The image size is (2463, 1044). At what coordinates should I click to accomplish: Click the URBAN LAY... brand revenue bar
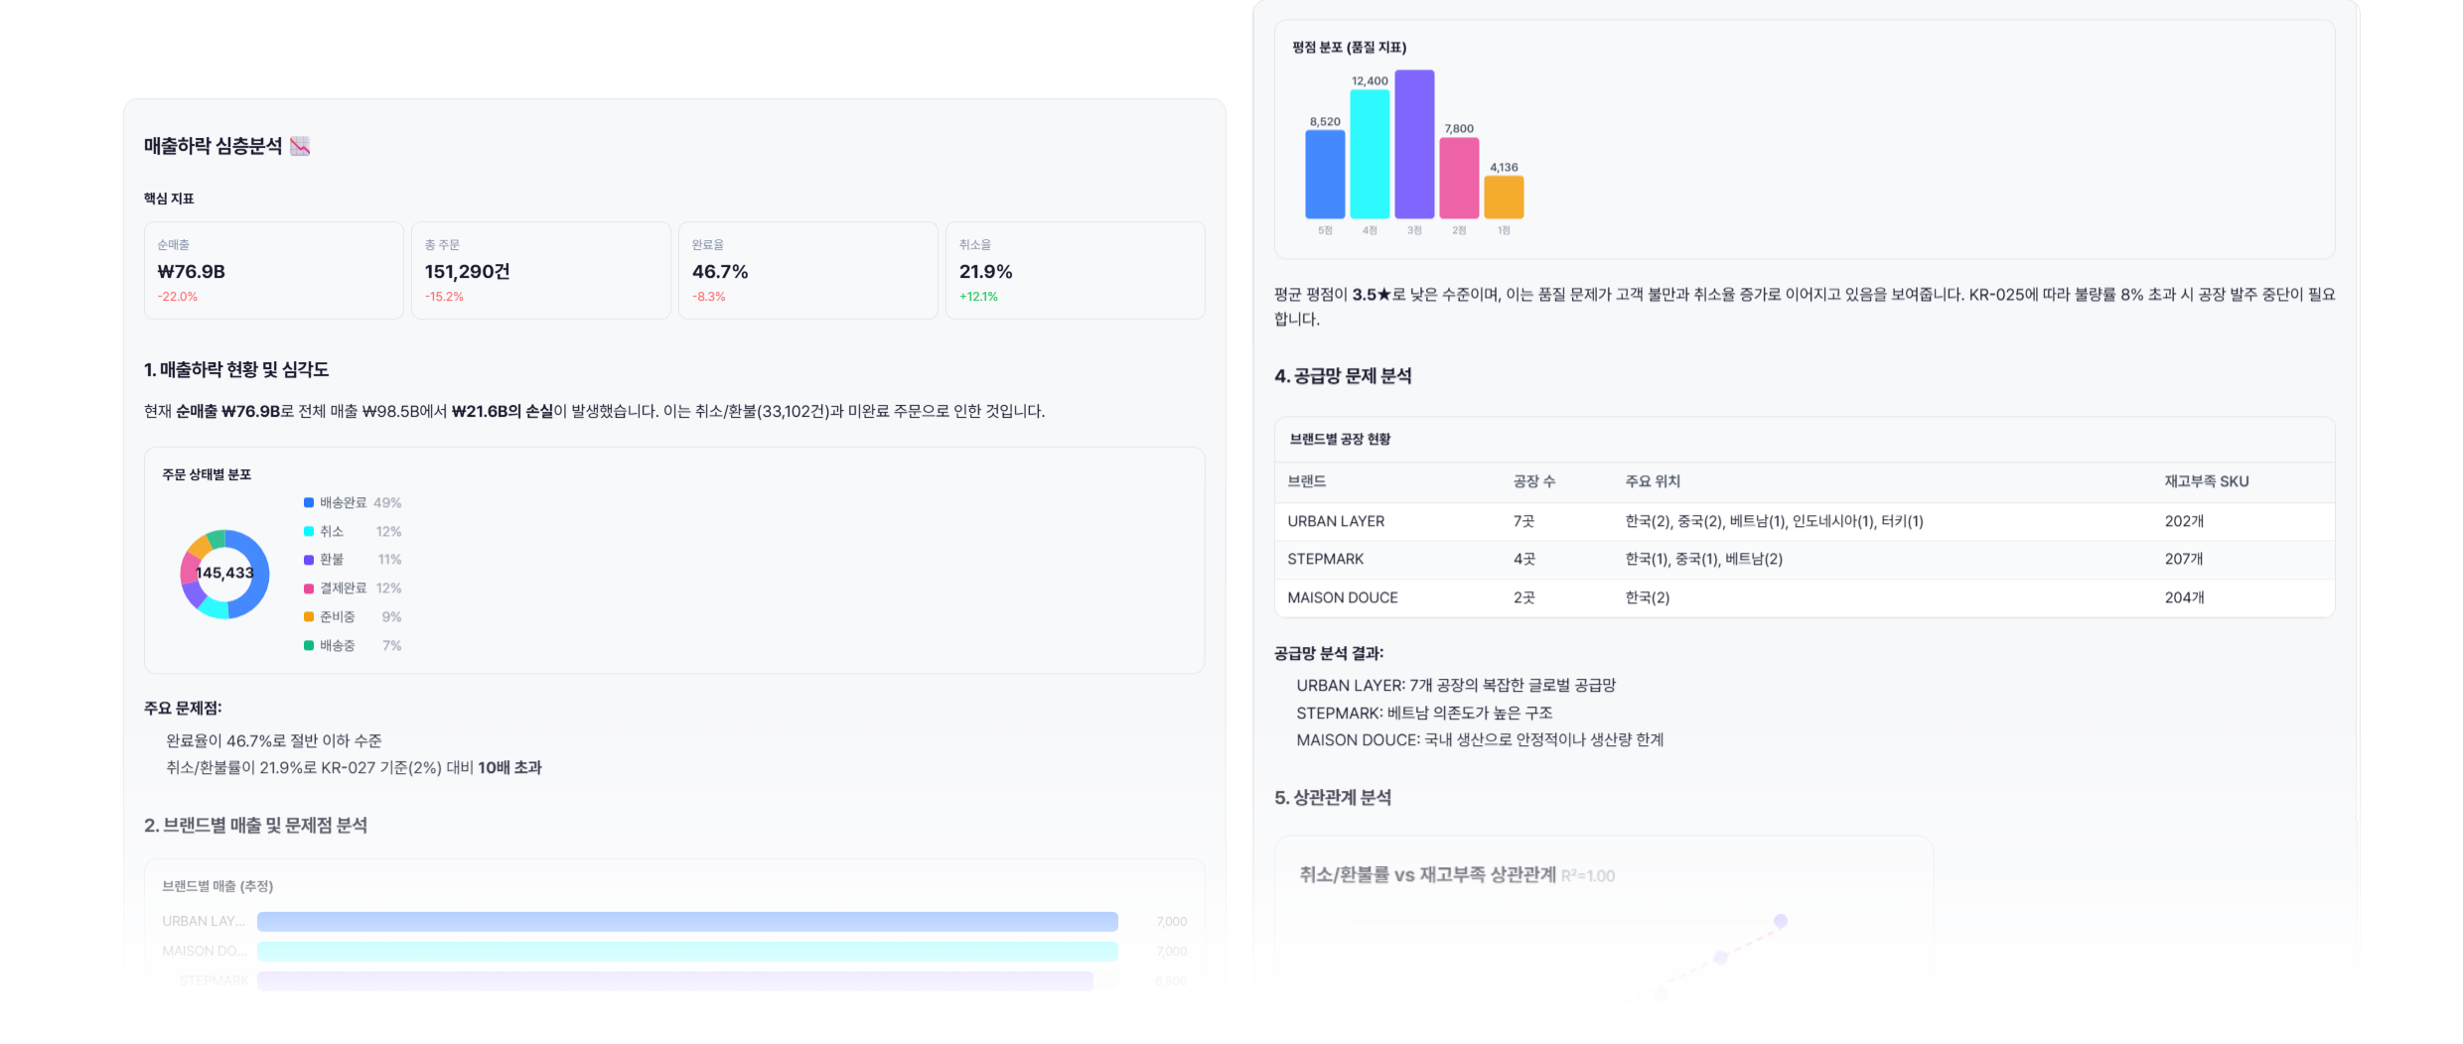pos(687,922)
